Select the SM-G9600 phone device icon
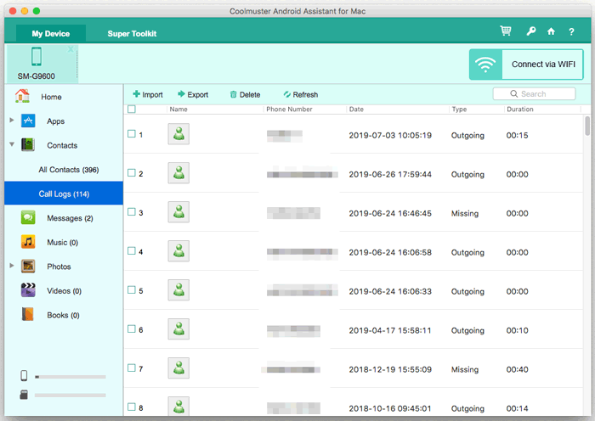 pyautogui.click(x=37, y=57)
